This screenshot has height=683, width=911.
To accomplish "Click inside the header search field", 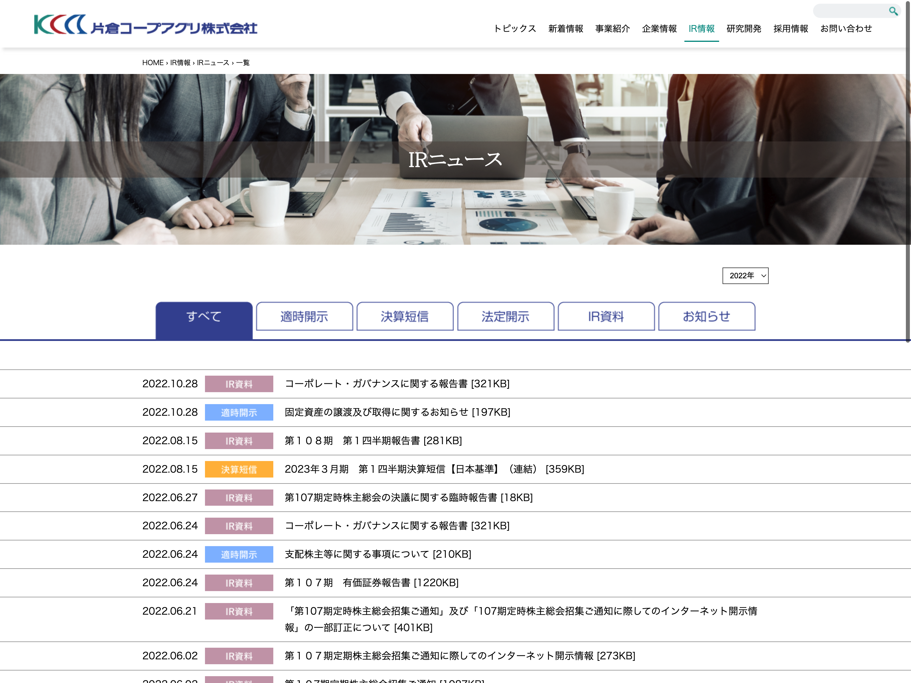I will pyautogui.click(x=848, y=11).
